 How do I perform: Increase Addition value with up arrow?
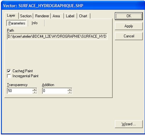click(x=70, y=89)
